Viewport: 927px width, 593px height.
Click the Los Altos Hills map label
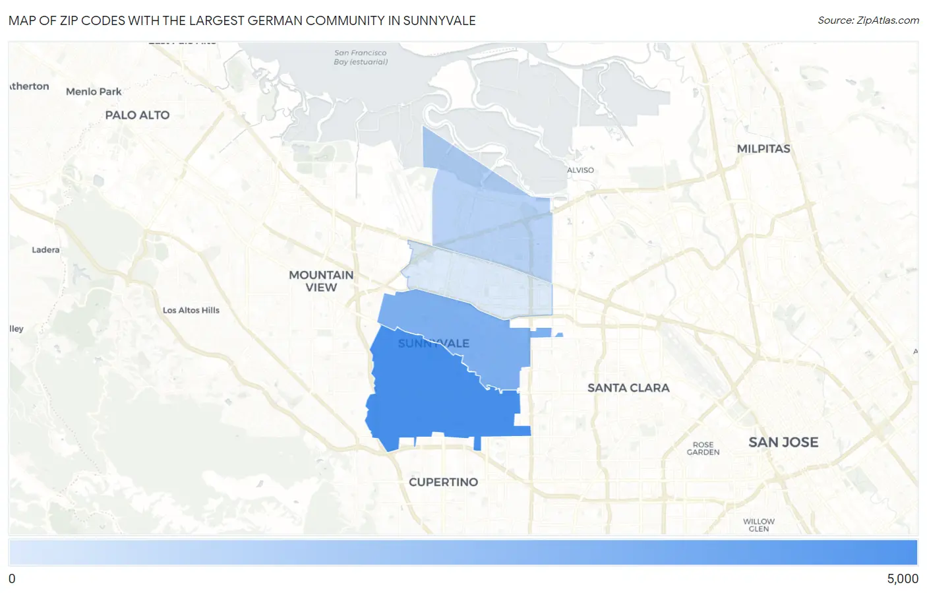click(x=191, y=310)
